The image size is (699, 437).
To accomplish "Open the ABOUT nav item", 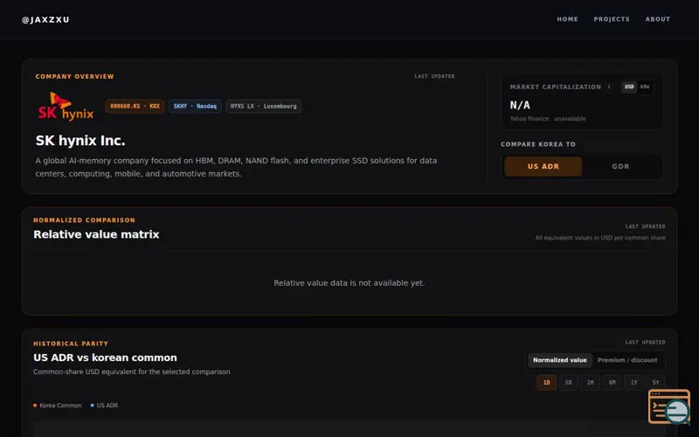I will pos(658,19).
